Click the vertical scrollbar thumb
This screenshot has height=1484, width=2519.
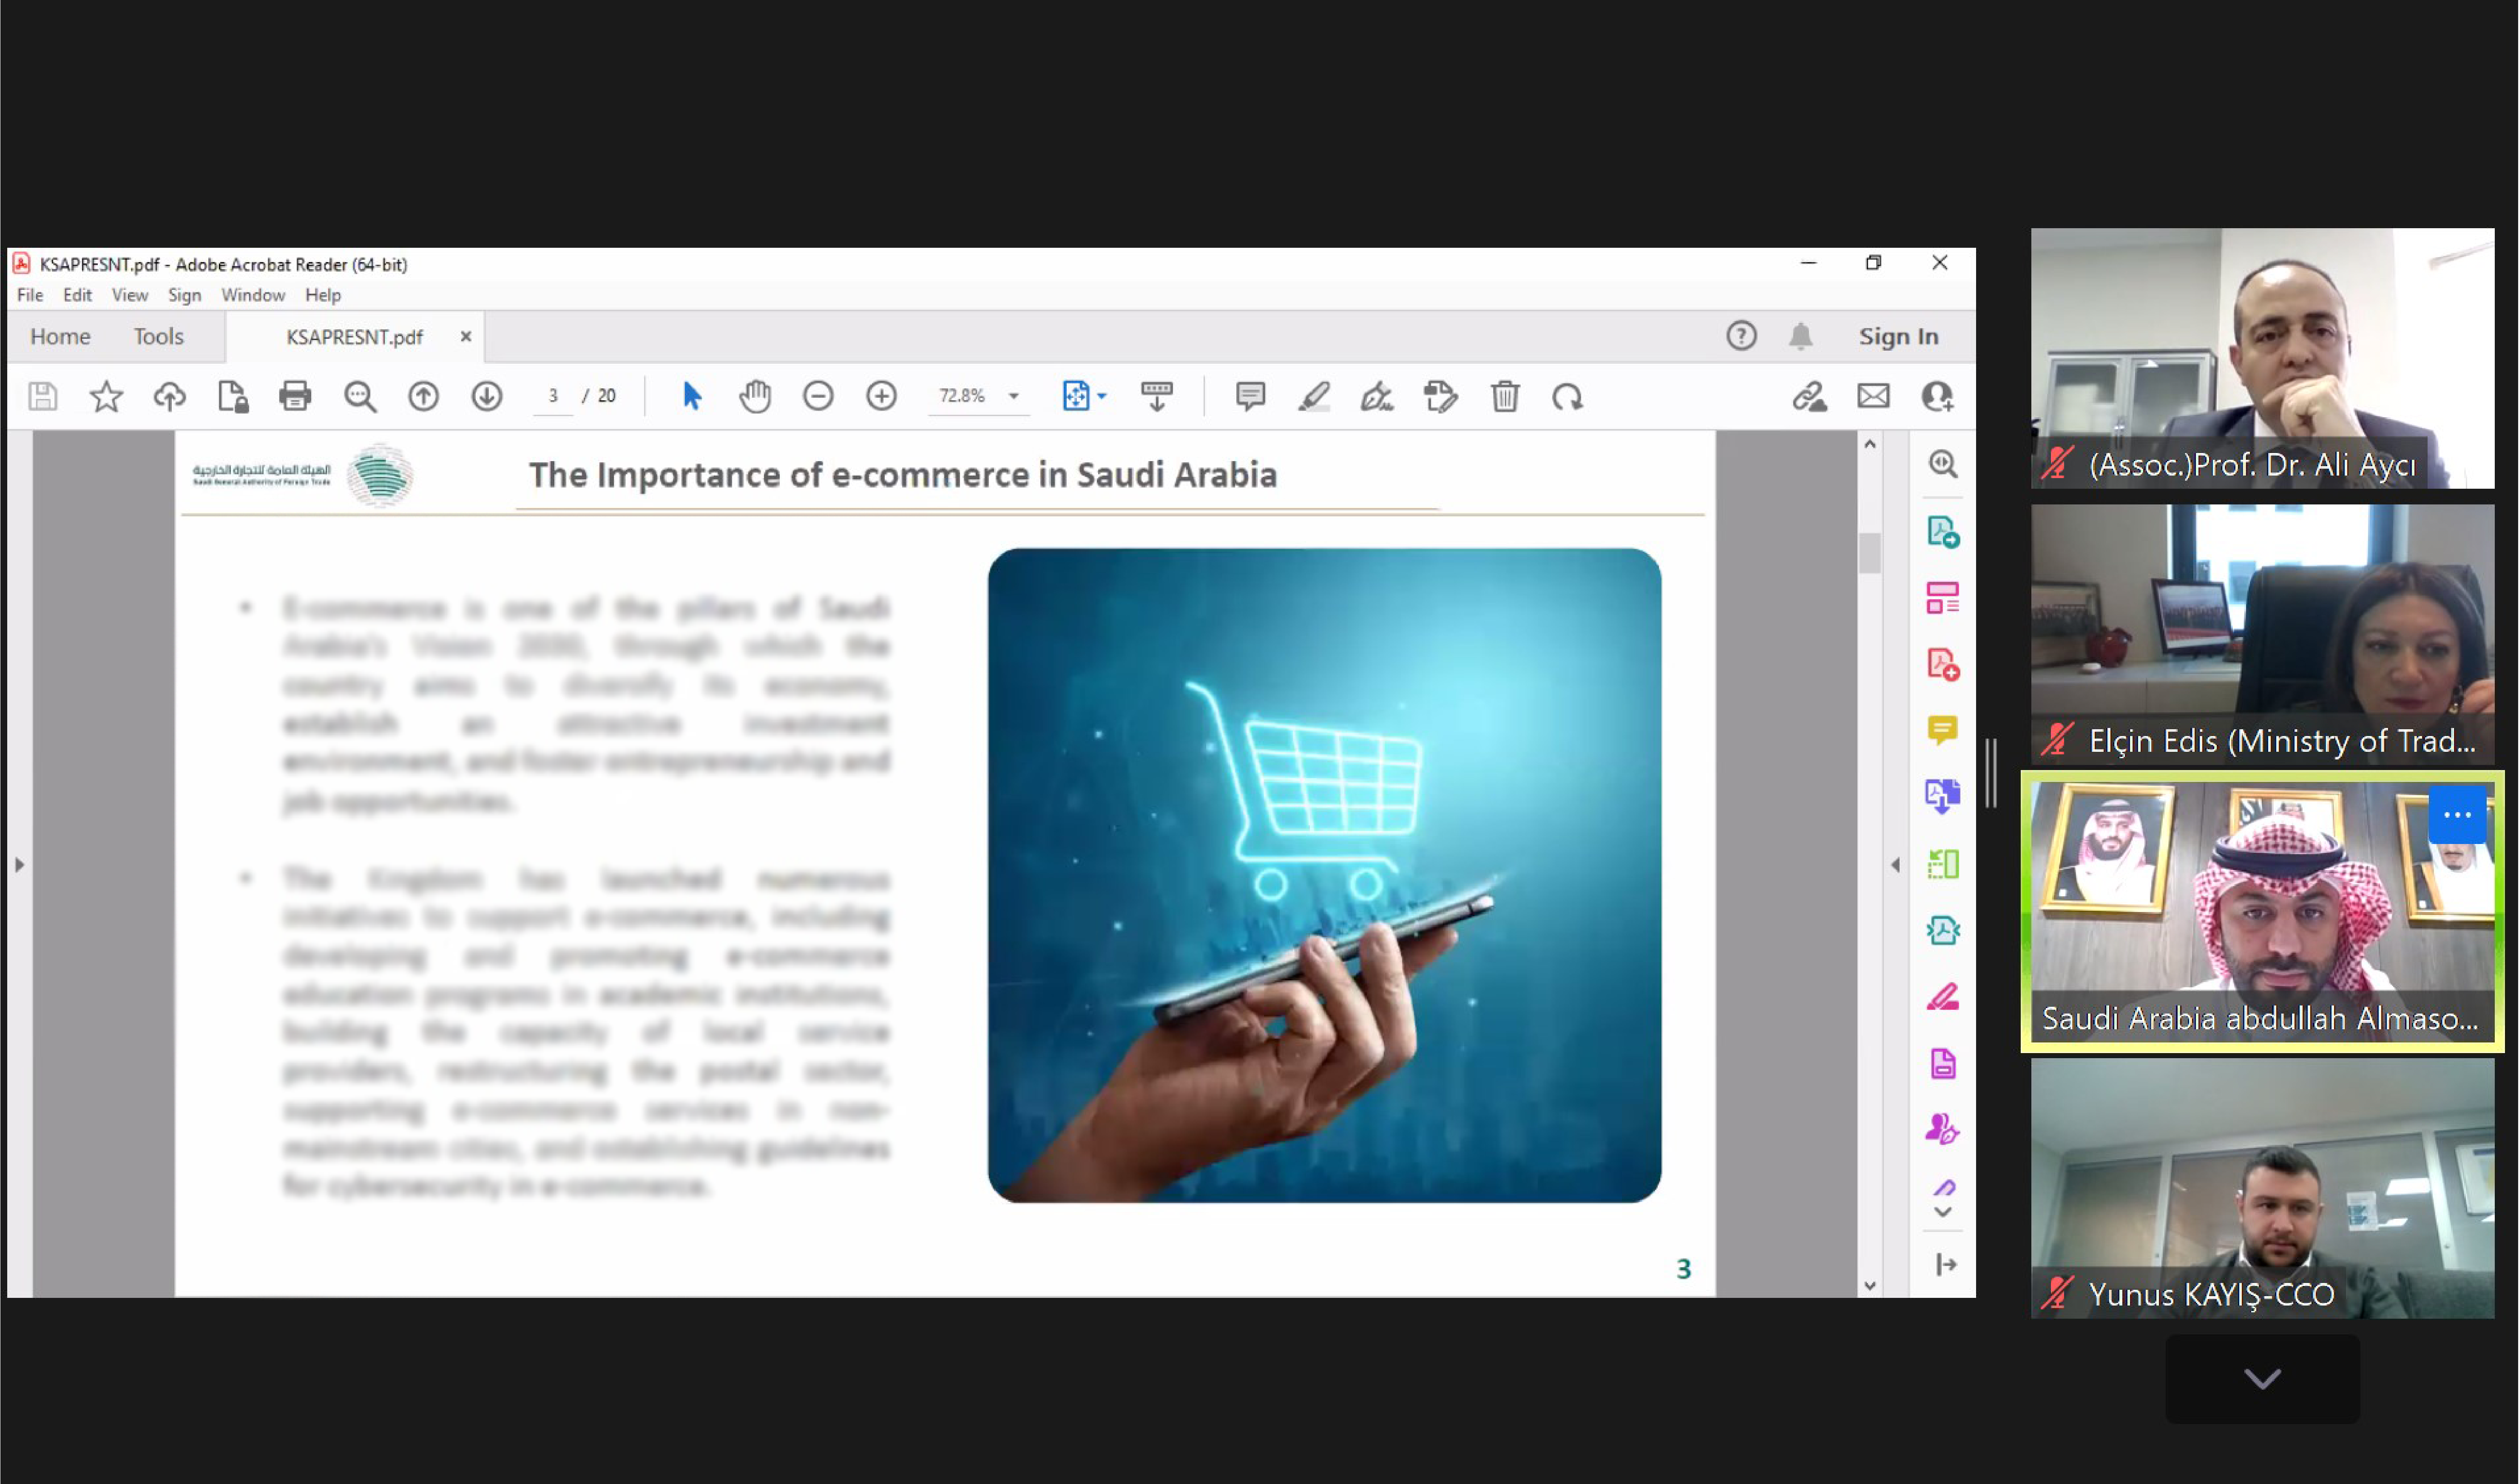coord(1870,553)
